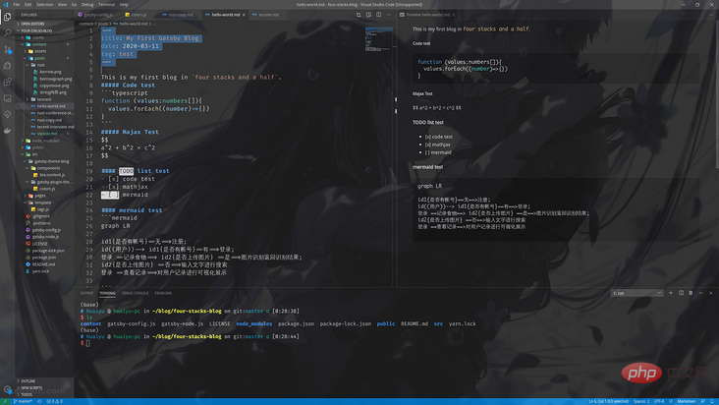Screen dimensions: 719x405
Task: Open the Debug menu
Action: click(x=87, y=5)
